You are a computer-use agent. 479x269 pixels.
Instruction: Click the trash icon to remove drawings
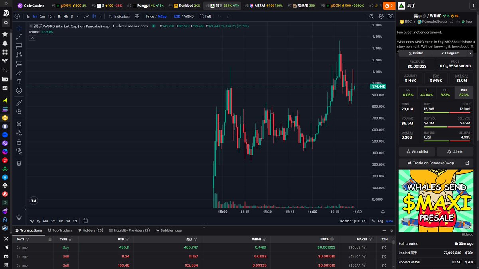point(19,163)
